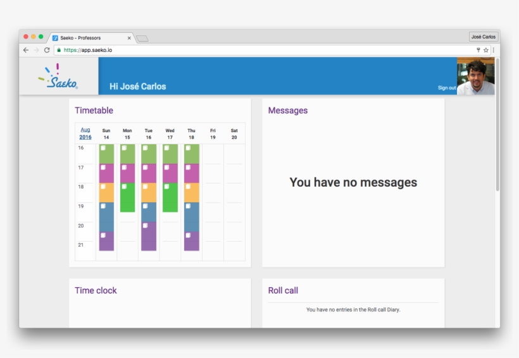Open the Aug 2016 calendar link
The width and height of the screenshot is (519, 358).
point(85,133)
